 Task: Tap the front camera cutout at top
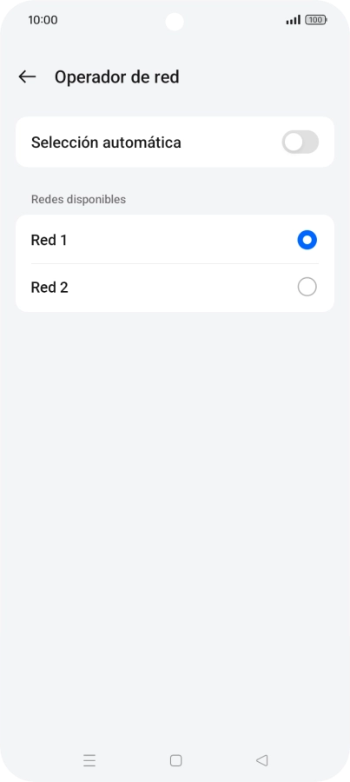pos(175,22)
